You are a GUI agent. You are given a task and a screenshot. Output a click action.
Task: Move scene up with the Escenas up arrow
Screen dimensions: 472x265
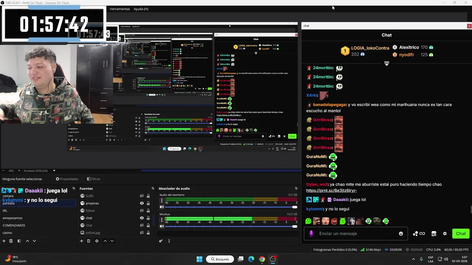(27, 241)
